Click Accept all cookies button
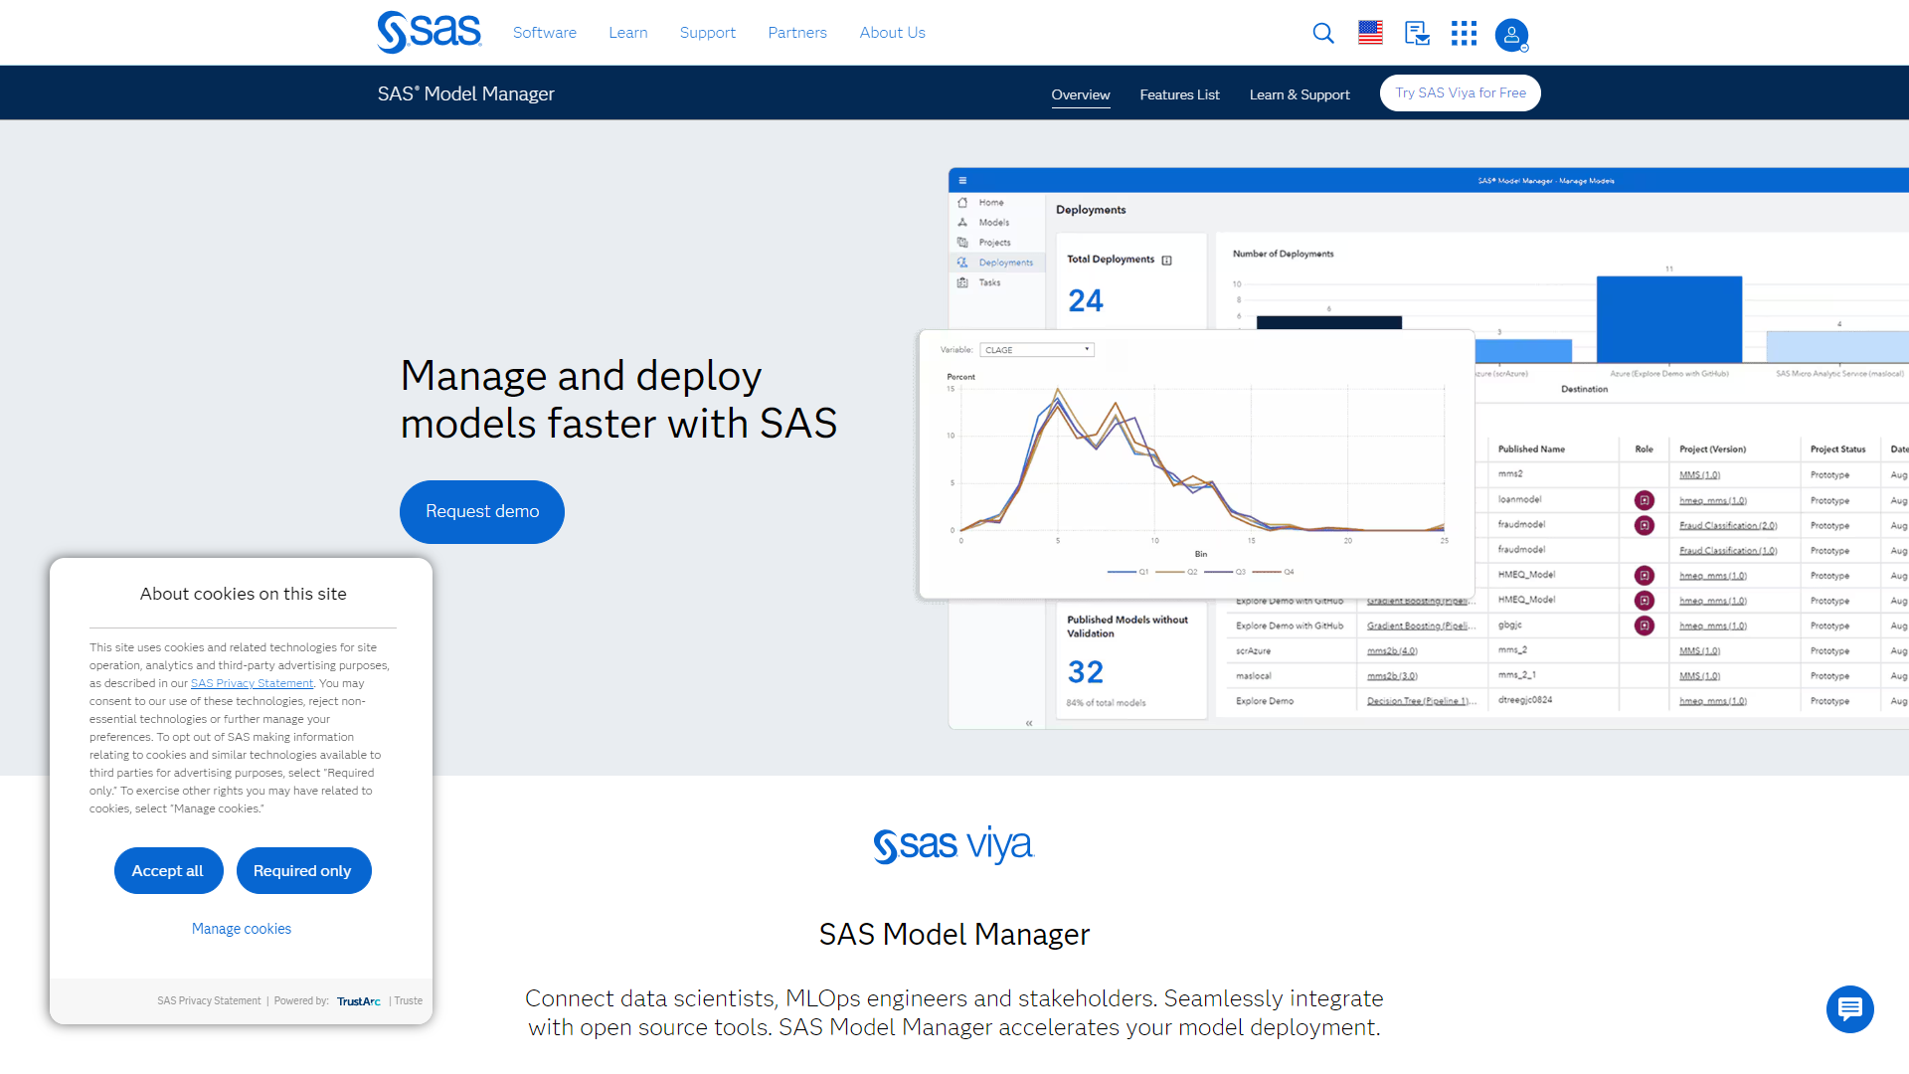Viewport: 1909px width, 1074px height. pos(168,869)
